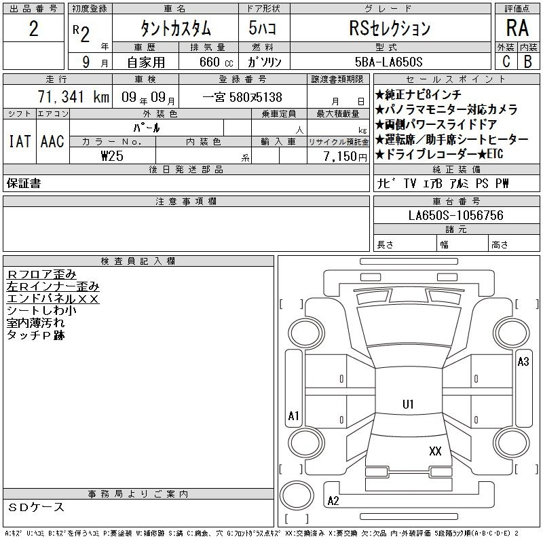Select the XX replaced panel marker

[x=435, y=451]
